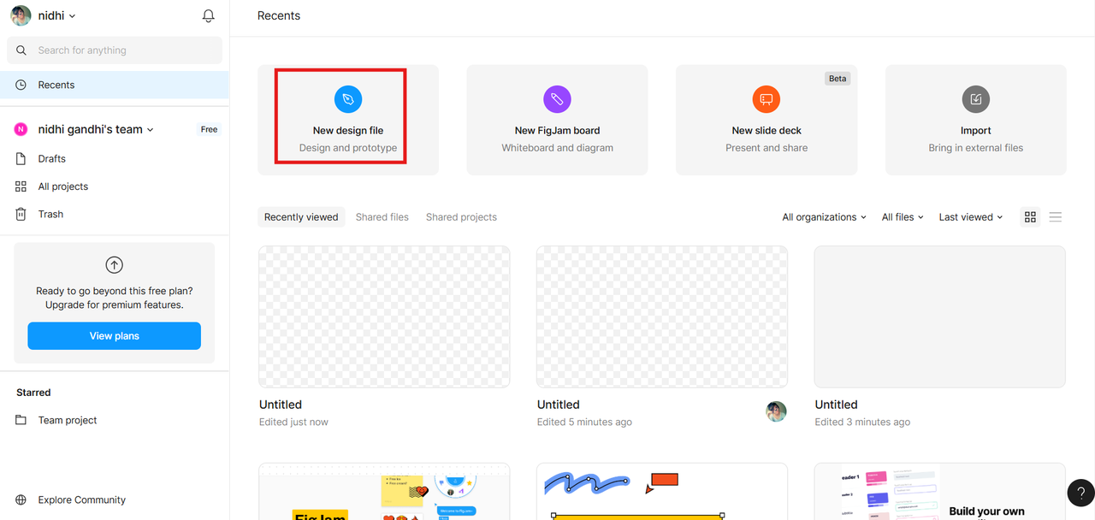Switch to grid view

pyautogui.click(x=1030, y=217)
